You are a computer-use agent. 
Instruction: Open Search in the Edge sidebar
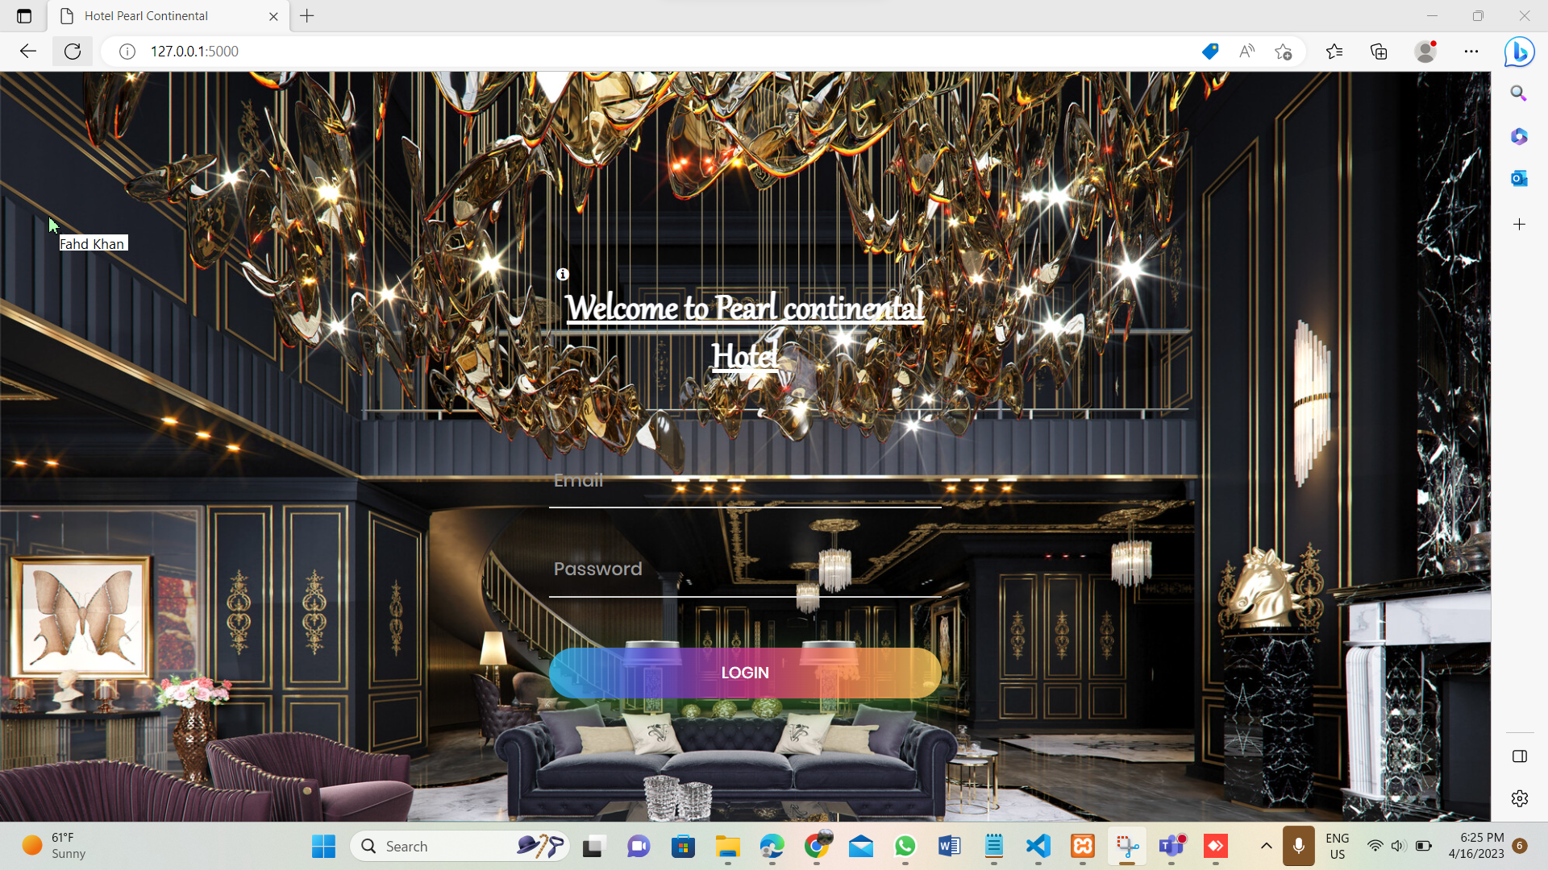point(1519,93)
